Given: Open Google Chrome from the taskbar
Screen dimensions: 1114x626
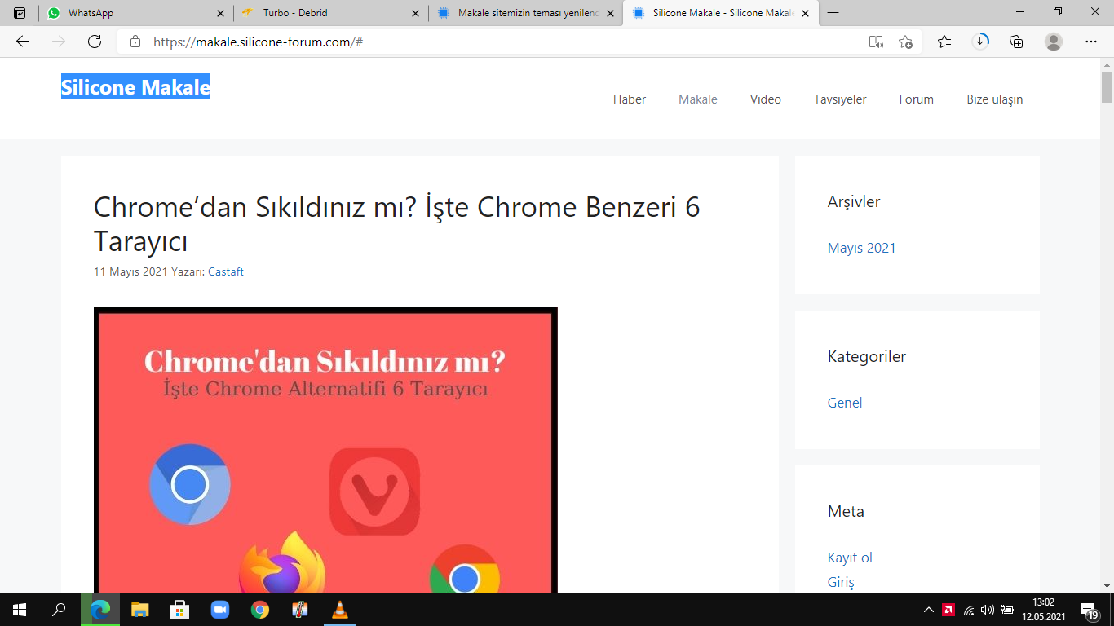Looking at the screenshot, I should 260,610.
